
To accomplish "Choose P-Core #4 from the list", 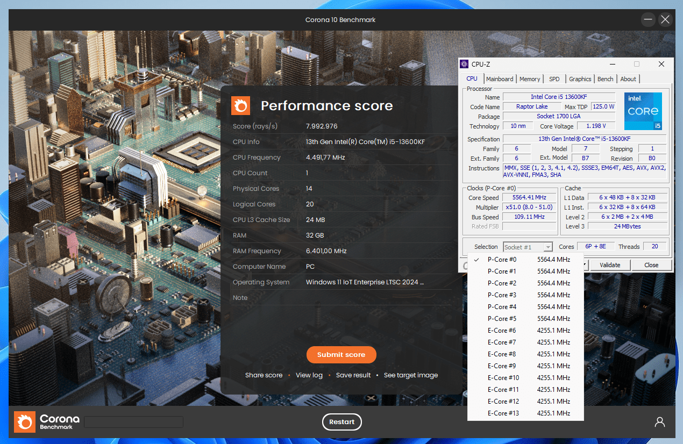I will (x=525, y=307).
